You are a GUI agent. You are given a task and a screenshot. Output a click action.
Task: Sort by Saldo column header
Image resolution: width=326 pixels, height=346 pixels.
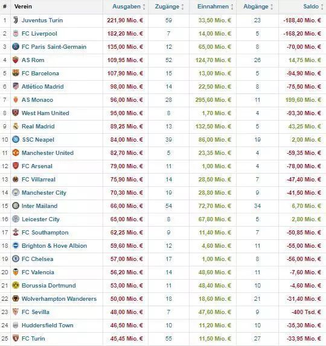pos(311,7)
